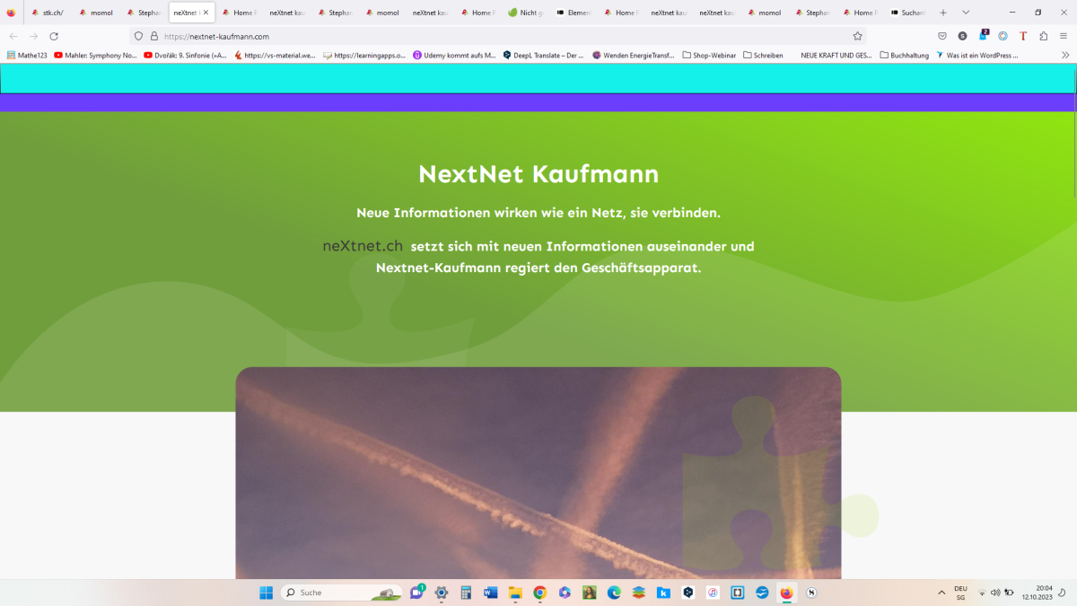Show hidden system tray icons
Screen dimensions: 1077x606
[x=941, y=593]
